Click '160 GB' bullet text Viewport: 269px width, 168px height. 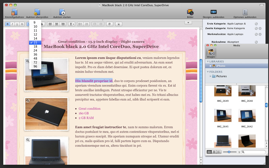point(84,113)
